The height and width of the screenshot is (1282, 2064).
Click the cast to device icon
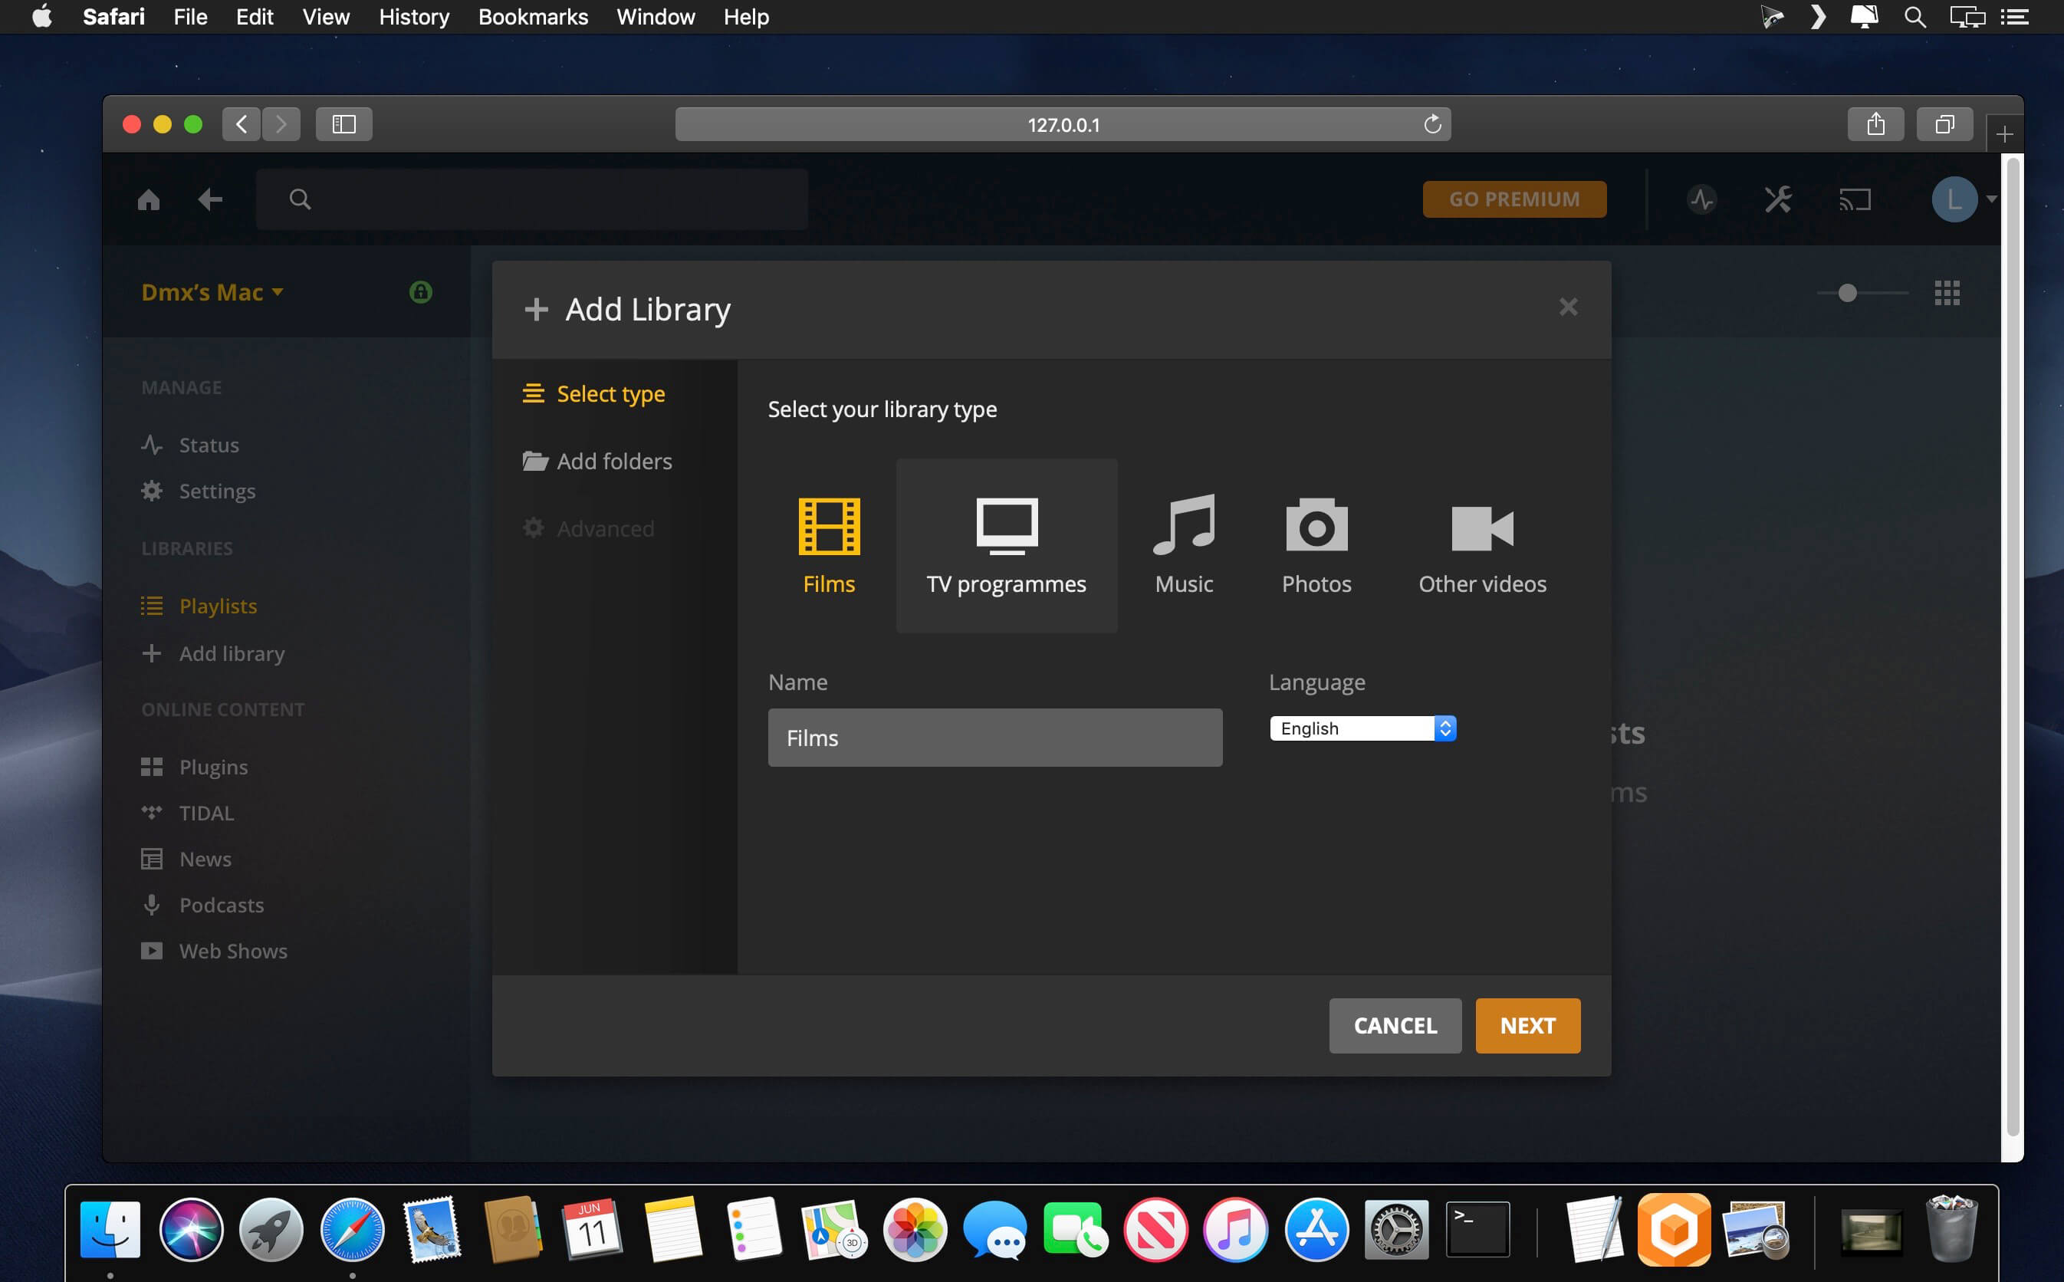[x=1854, y=200]
